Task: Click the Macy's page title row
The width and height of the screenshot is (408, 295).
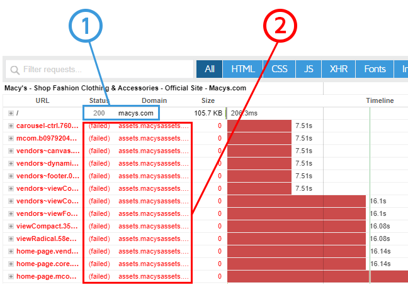Action: [125, 88]
